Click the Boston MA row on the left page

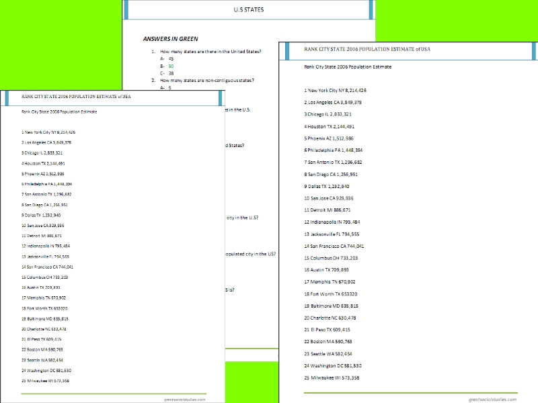pos(42,349)
